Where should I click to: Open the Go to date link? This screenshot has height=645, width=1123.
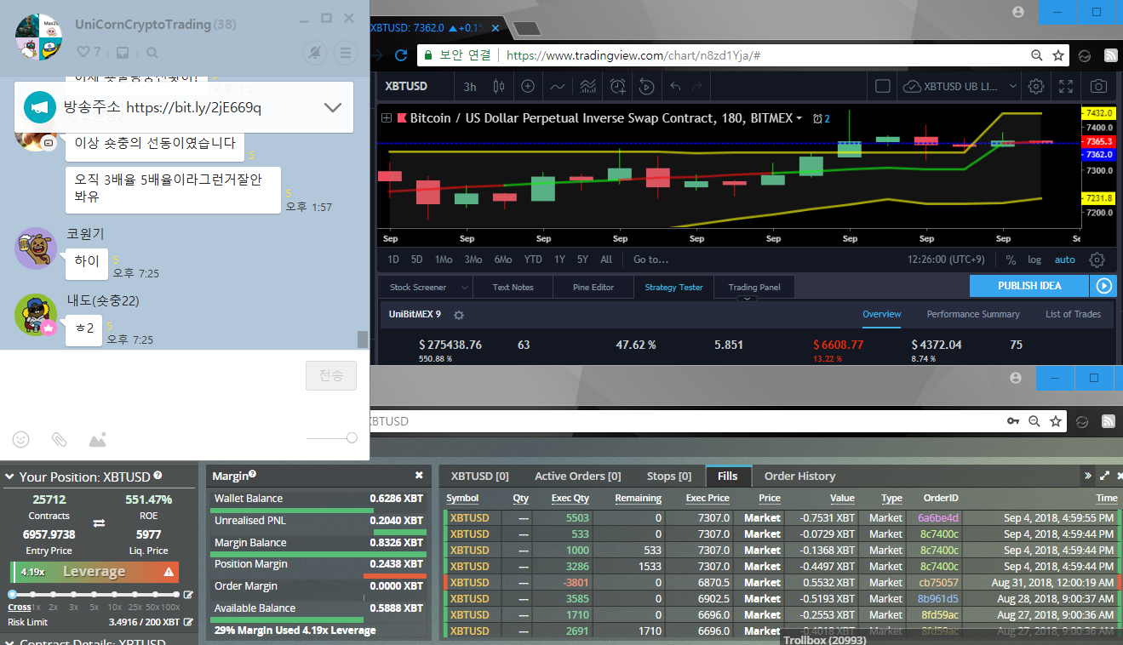pos(650,260)
